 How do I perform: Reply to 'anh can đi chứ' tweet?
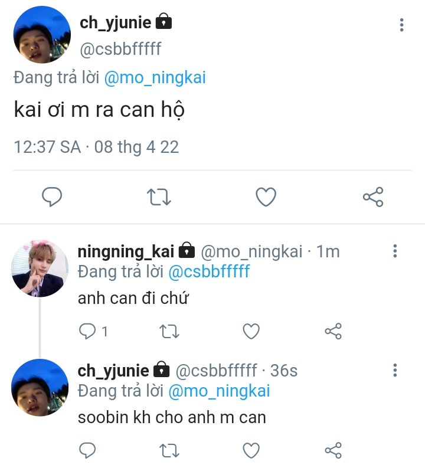[x=87, y=332]
